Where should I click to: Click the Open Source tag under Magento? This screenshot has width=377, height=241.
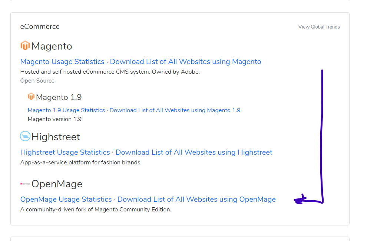click(x=37, y=81)
